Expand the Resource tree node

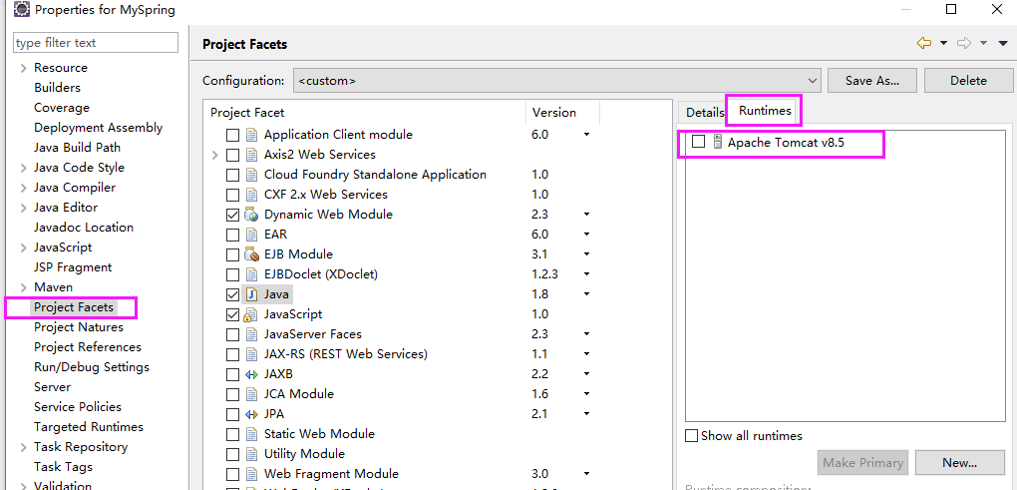tap(23, 68)
